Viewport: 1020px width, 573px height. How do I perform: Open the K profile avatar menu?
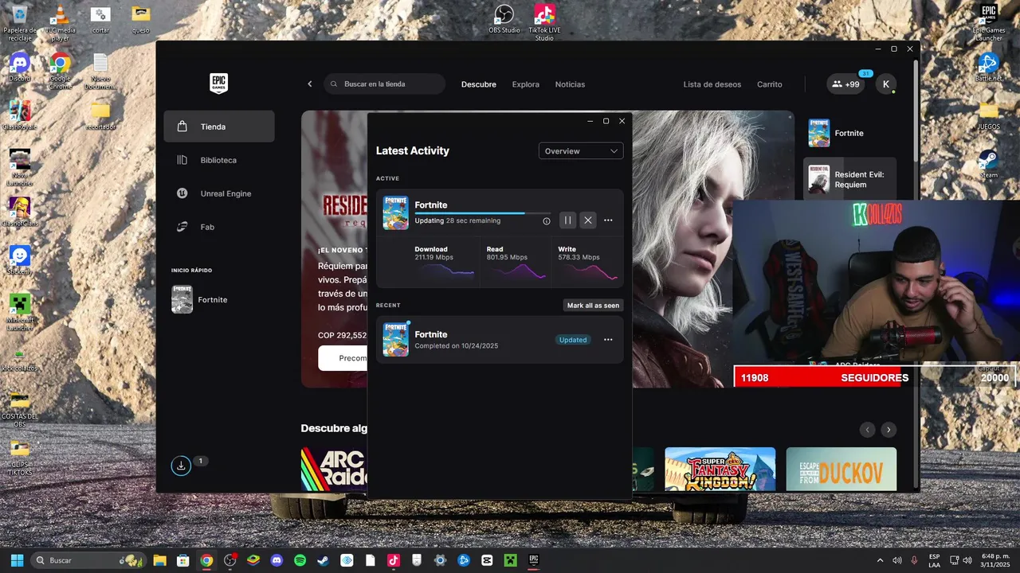click(x=886, y=84)
